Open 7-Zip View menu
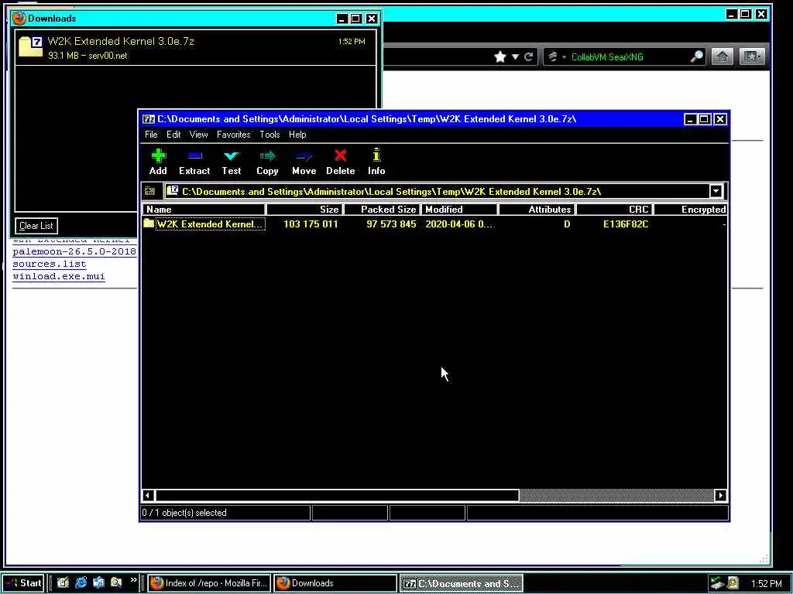 (x=198, y=135)
